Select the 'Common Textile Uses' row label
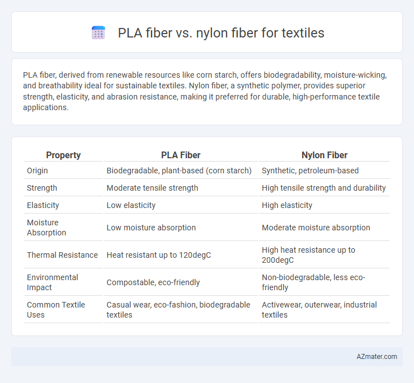The width and height of the screenshot is (414, 383). [56, 310]
